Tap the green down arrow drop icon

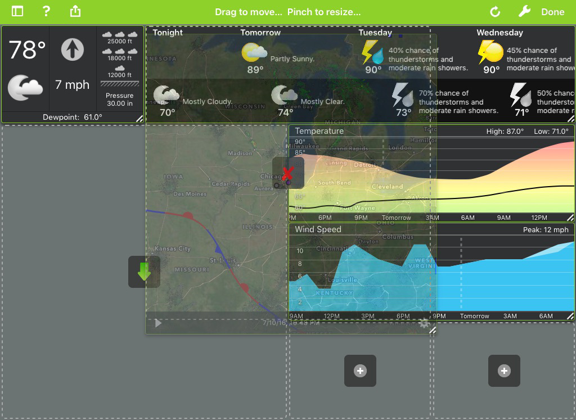click(x=144, y=272)
